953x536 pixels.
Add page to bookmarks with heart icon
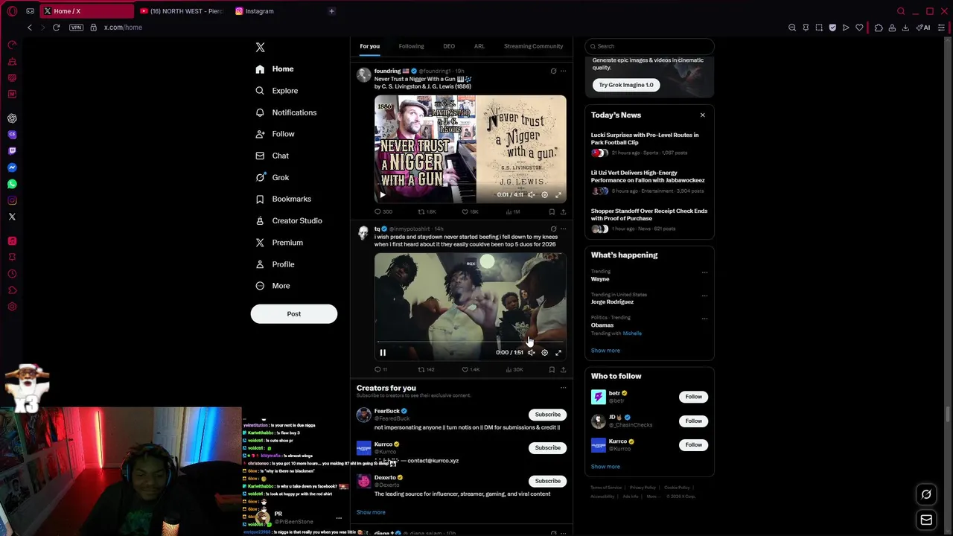point(859,28)
